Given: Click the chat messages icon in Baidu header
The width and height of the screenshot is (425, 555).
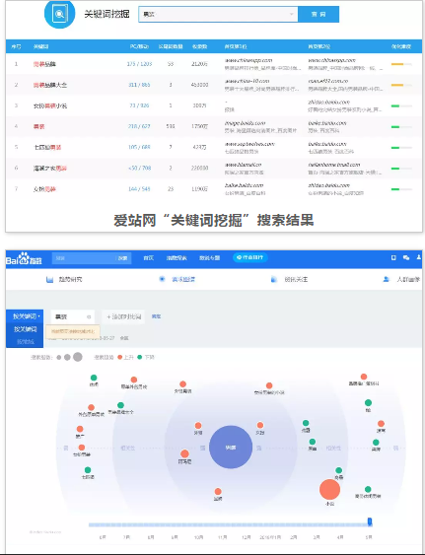Looking at the screenshot, I should click(x=406, y=257).
